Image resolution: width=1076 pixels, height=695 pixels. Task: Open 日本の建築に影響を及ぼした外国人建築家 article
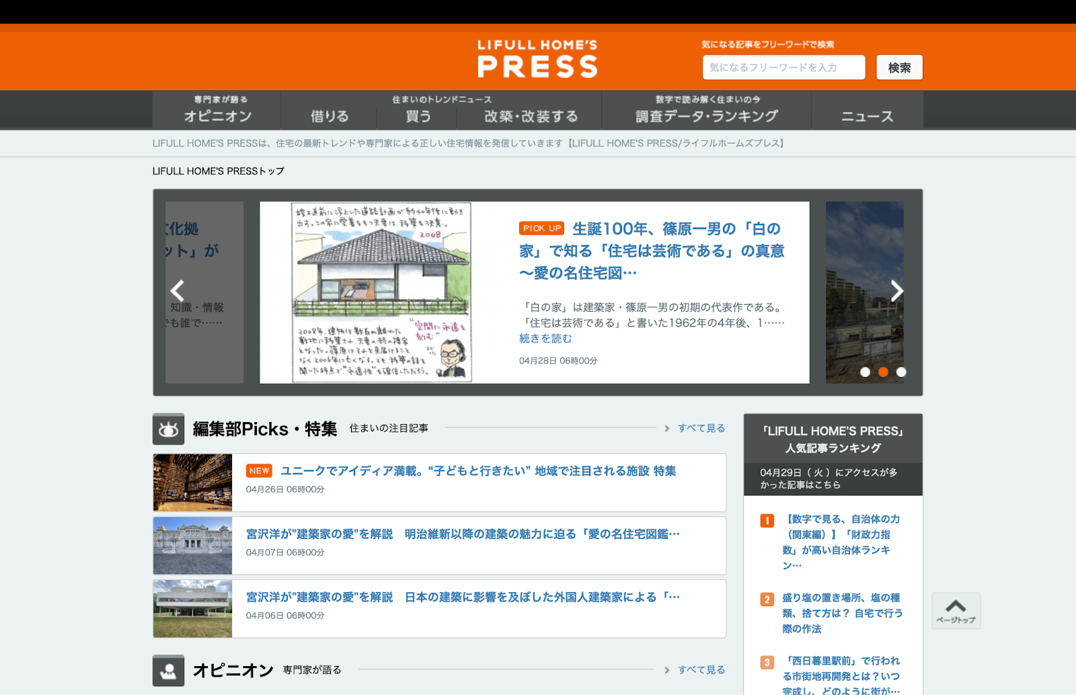(x=463, y=597)
